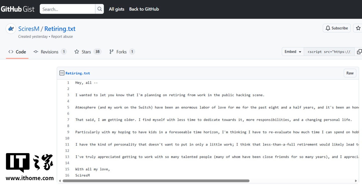Focus the Search gists input field
The height and width of the screenshot is (185, 362).
pyautogui.click(x=67, y=9)
